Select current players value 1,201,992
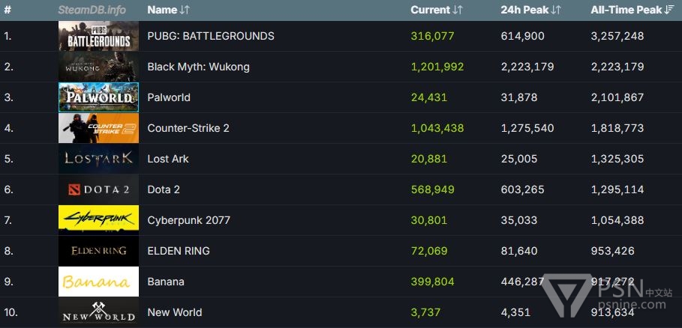Screen dimensions: 682x328 pyautogui.click(x=437, y=67)
